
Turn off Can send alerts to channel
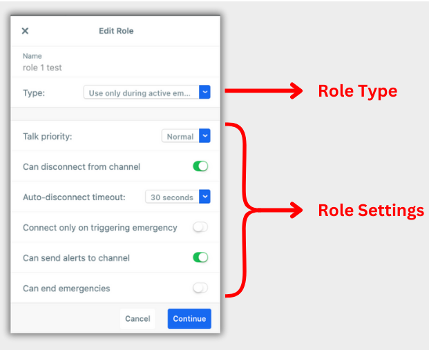coord(200,257)
